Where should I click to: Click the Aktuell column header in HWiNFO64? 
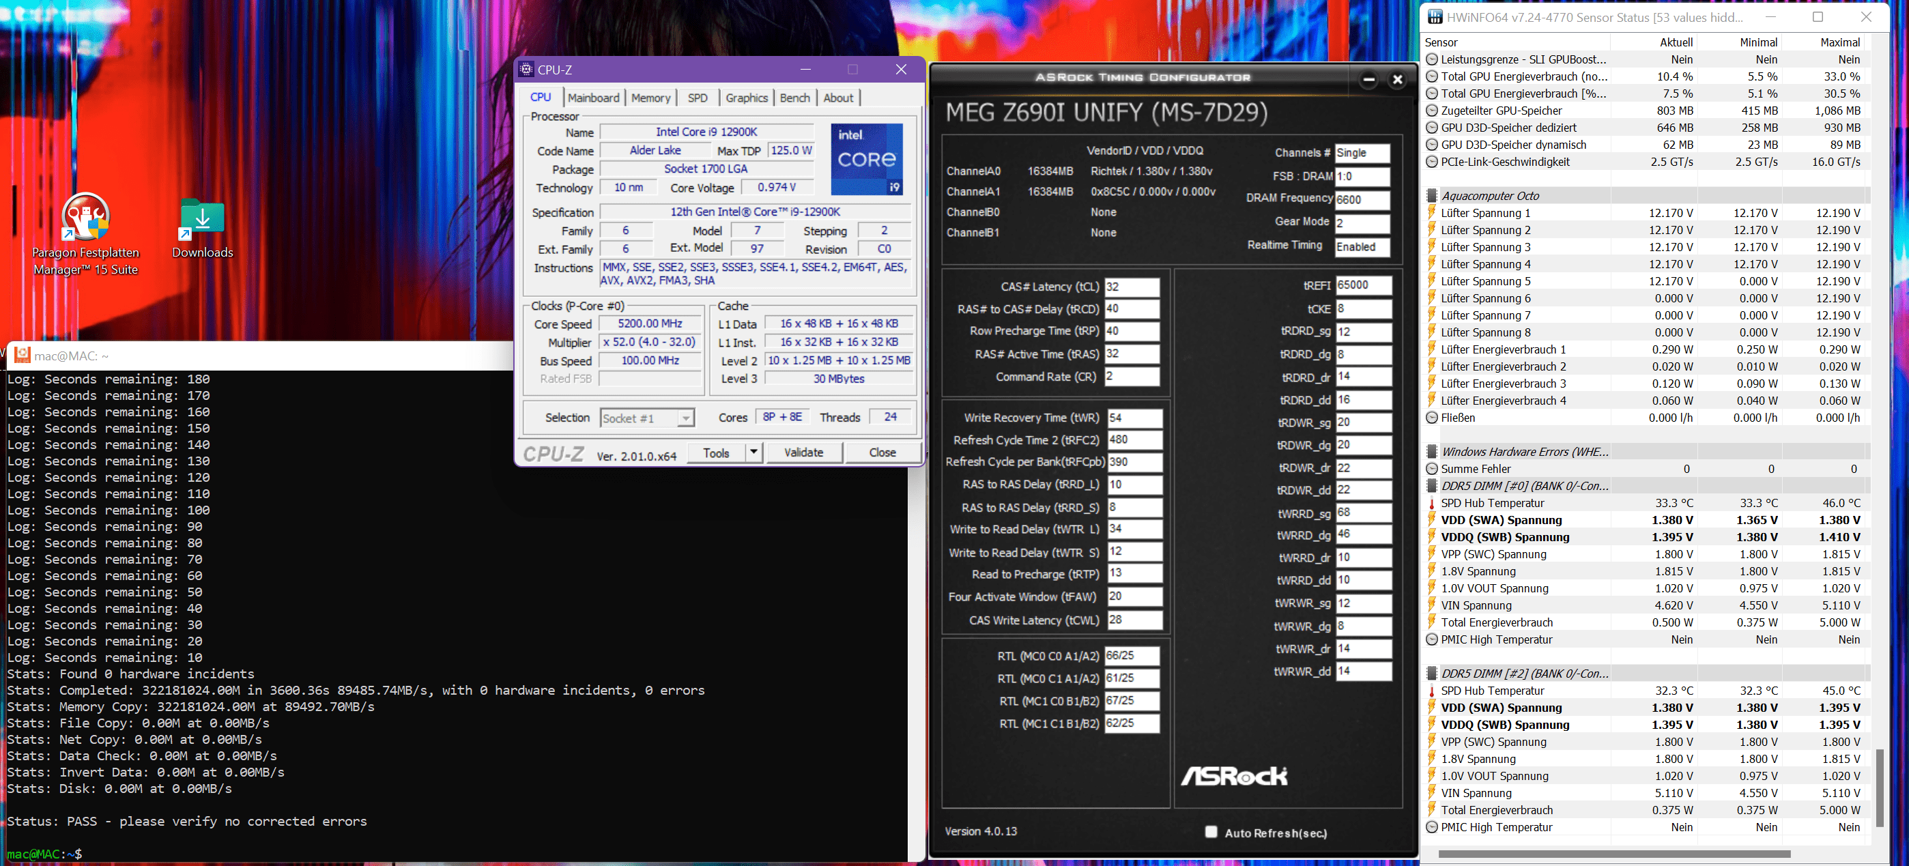click(x=1652, y=42)
